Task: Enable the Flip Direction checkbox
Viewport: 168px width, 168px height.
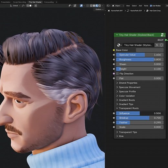Action: [x=118, y=74]
